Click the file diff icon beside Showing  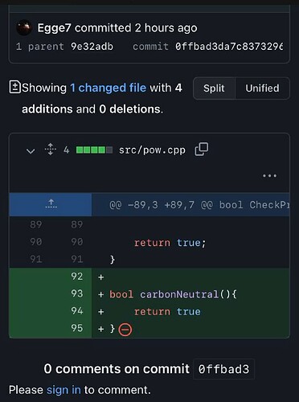click(x=14, y=87)
